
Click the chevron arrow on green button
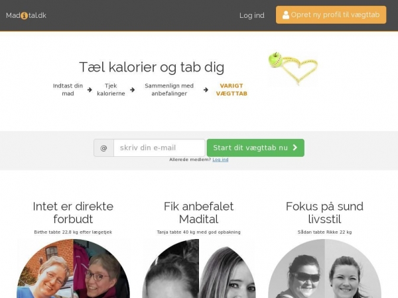point(295,148)
